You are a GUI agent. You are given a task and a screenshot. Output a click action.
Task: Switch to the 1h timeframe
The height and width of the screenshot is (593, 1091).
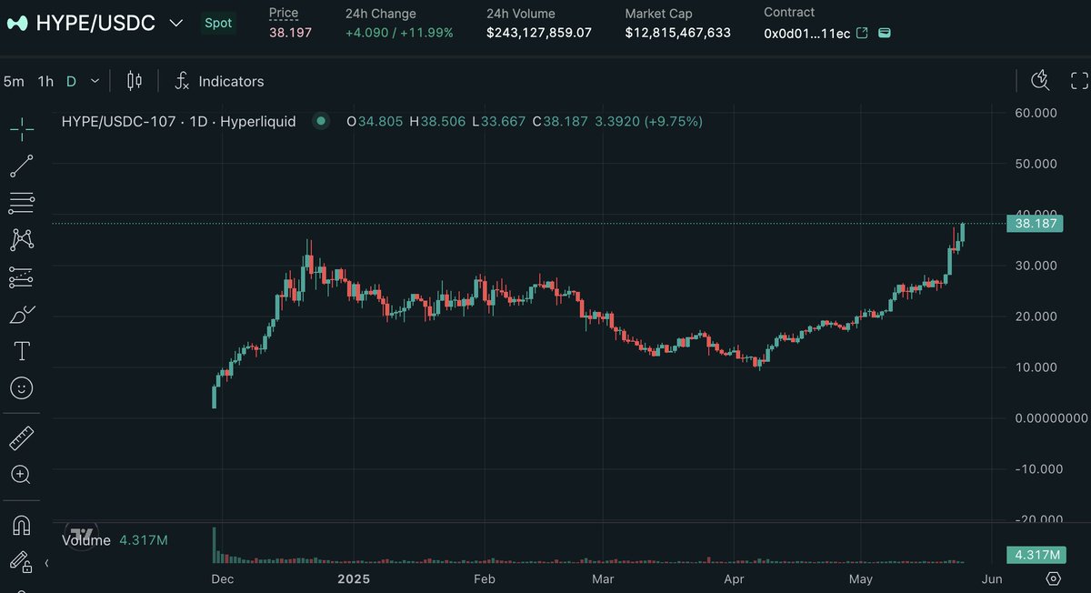pos(45,81)
